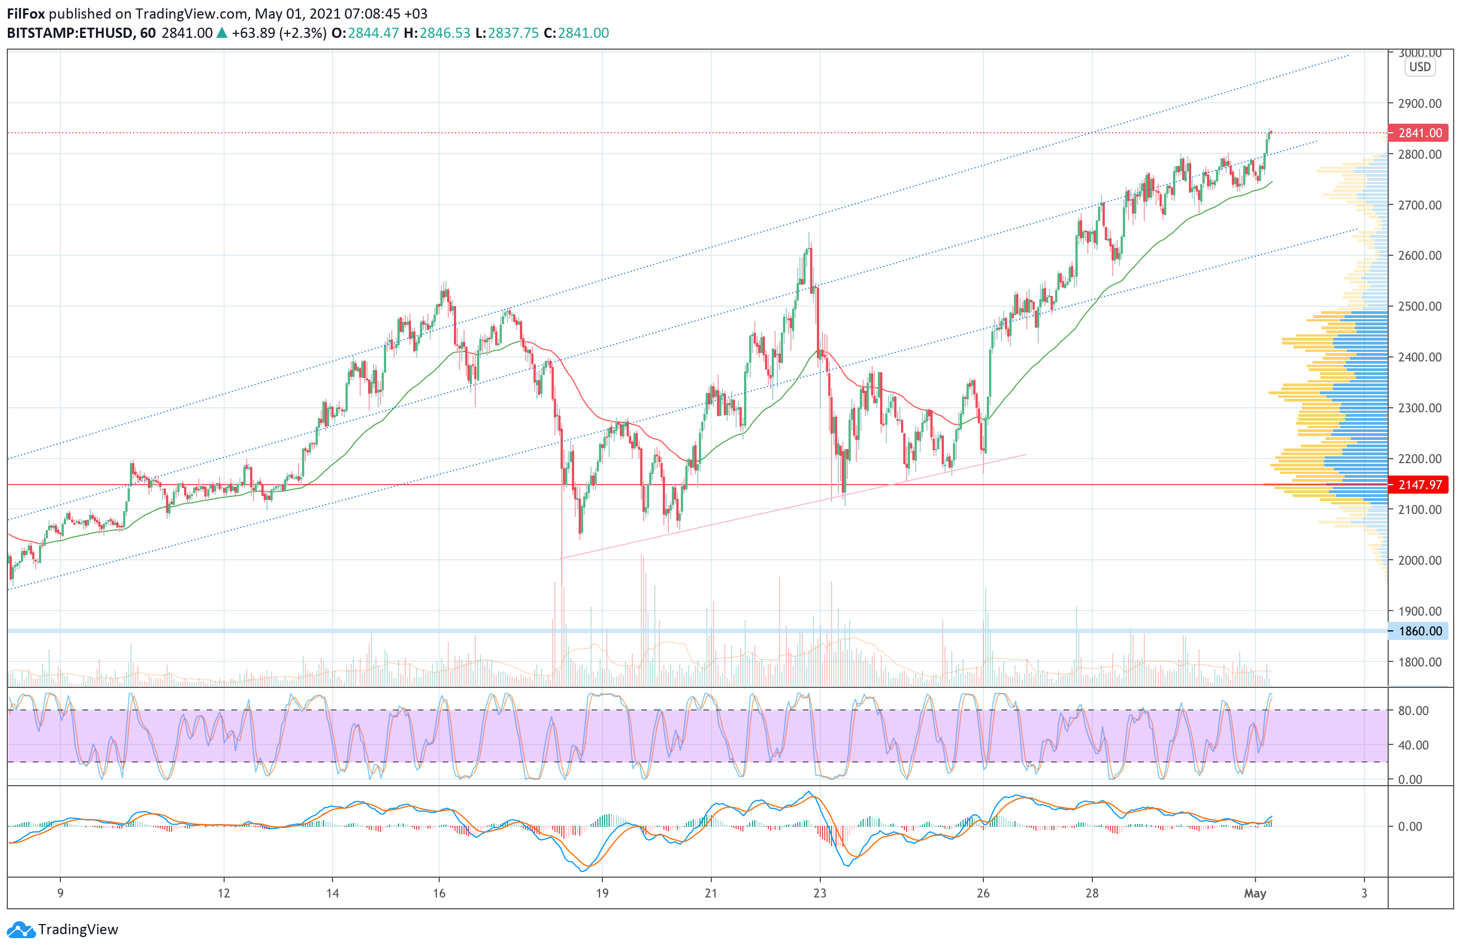Click the TradingView text link at bottom
This screenshot has height=950, width=1461.
click(78, 930)
